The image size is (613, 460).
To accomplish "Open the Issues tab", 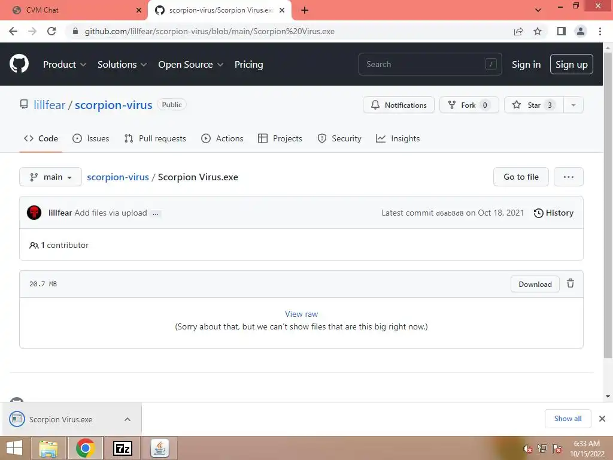I will [91, 138].
